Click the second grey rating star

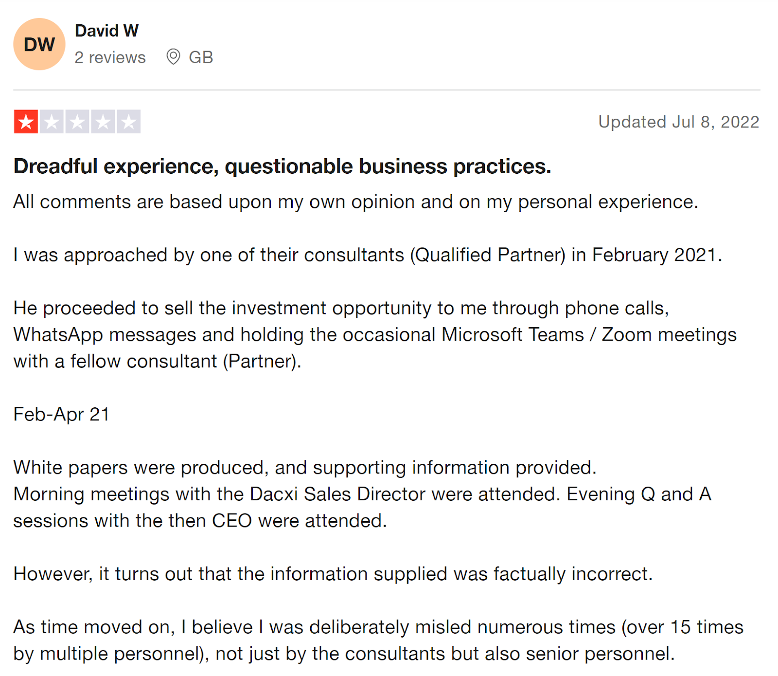click(x=52, y=122)
